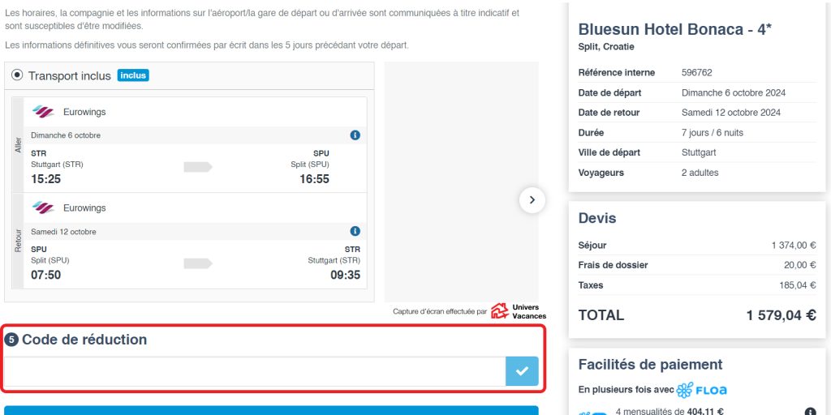Click the TOTAL price 1 579,04 €
This screenshot has width=831, height=415.
[x=781, y=315]
